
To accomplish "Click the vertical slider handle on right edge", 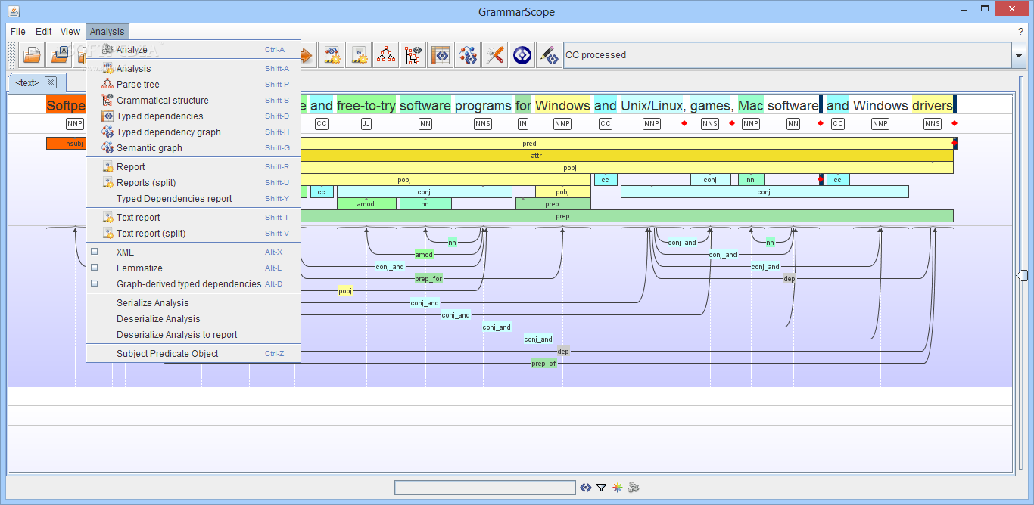I will (x=1021, y=276).
